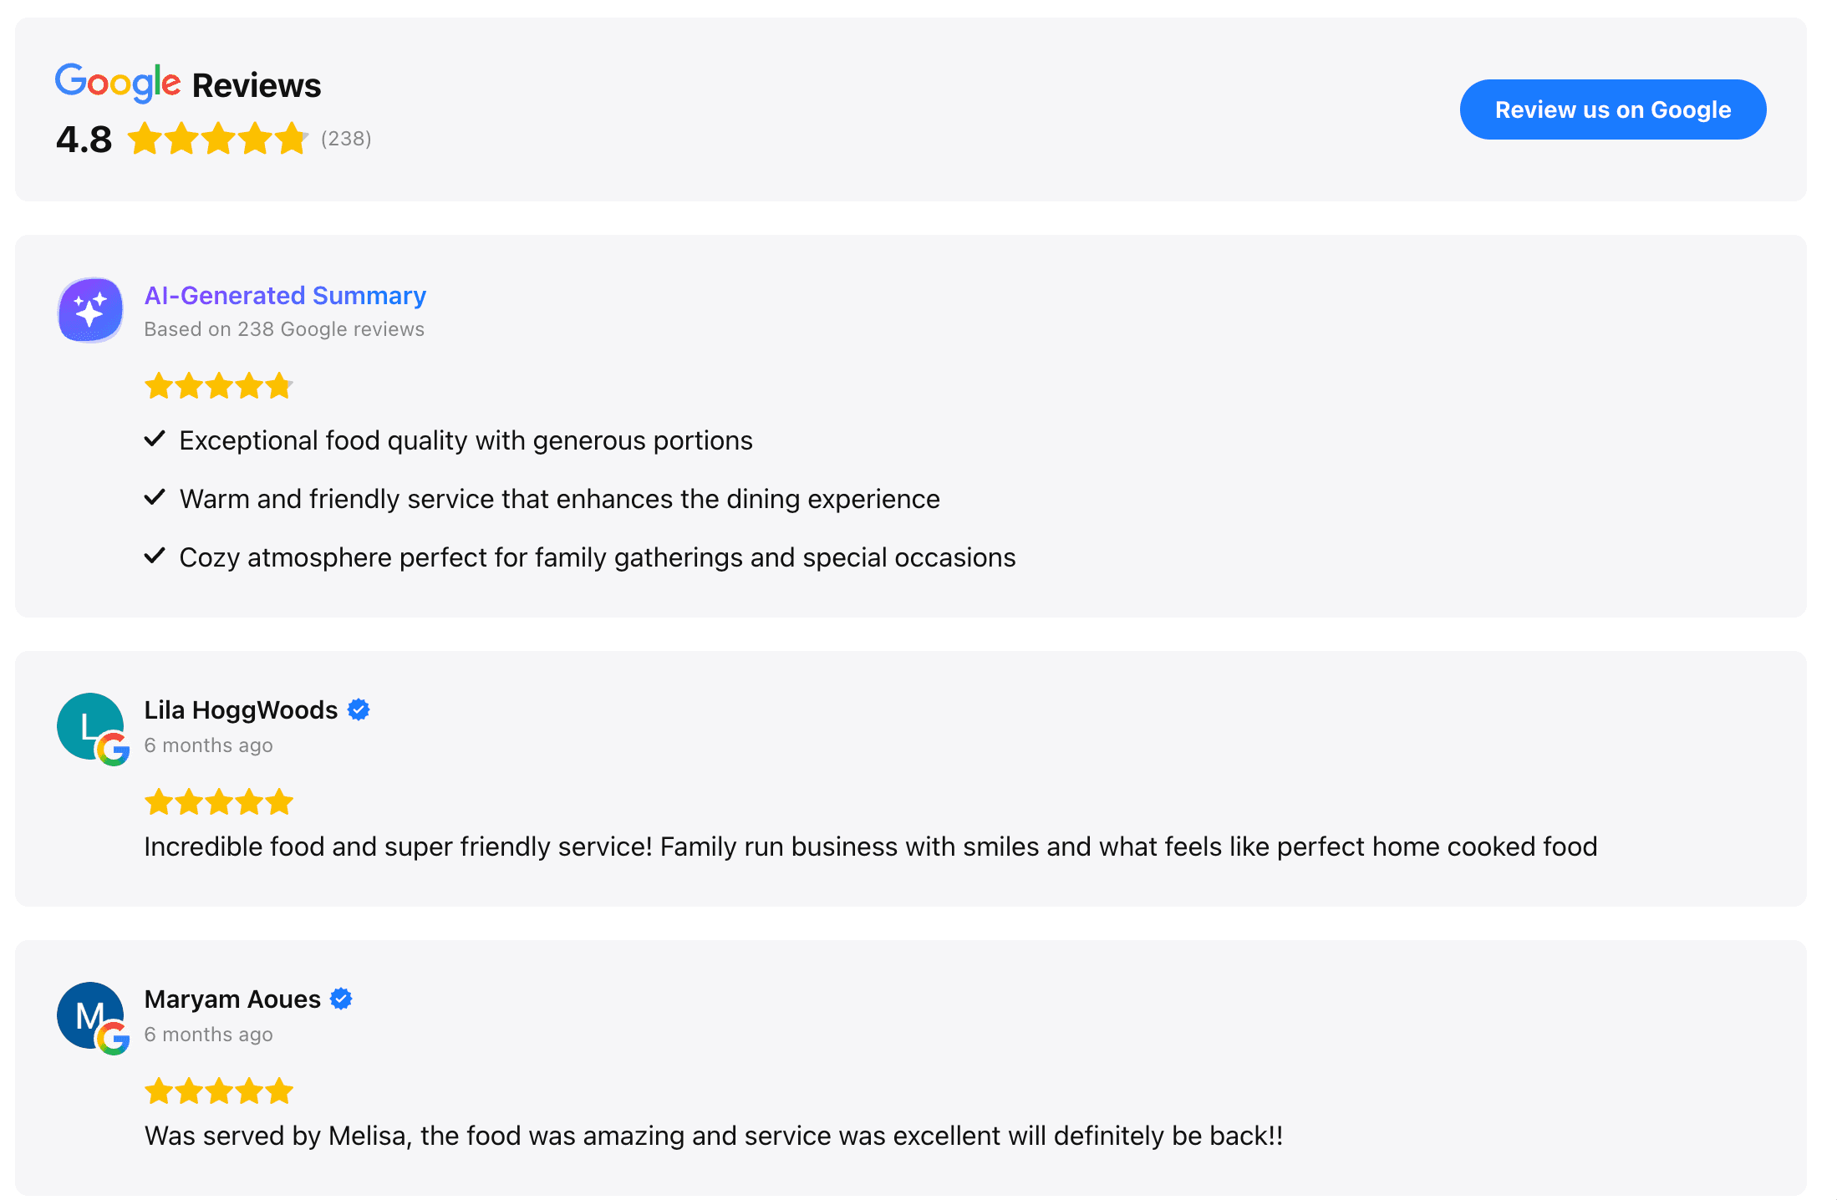The width and height of the screenshot is (1837, 1200).
Task: Select the first star under the AI summary
Action: pos(159,385)
